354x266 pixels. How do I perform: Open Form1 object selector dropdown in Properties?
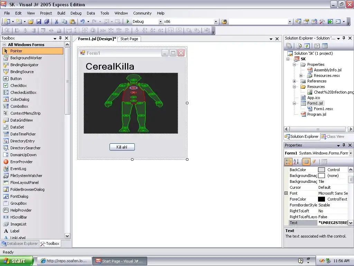coord(351,153)
